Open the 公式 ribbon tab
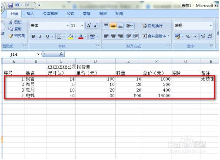 70,14
